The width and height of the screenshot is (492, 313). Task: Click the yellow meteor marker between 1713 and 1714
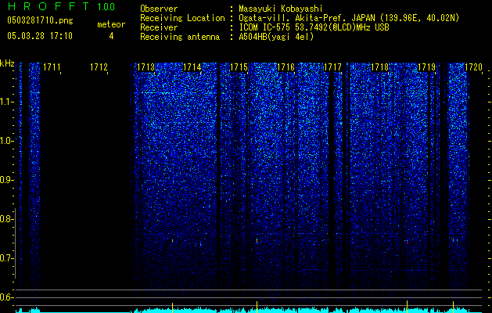coord(172,308)
